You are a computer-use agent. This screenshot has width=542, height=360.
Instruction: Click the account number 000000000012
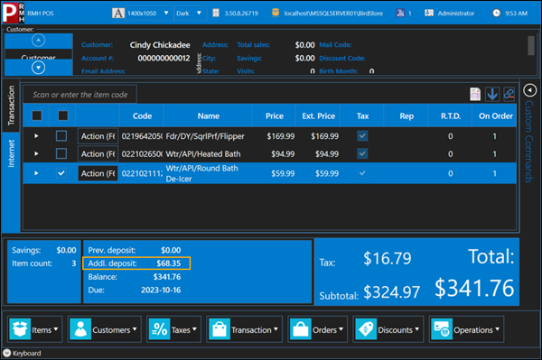[x=164, y=58]
